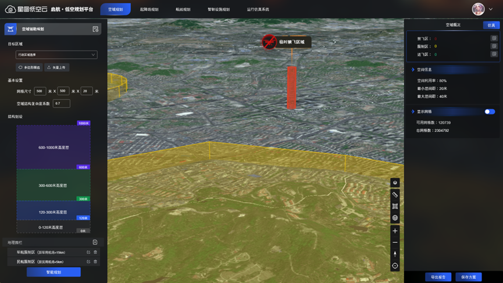Open the 行政区域选择 dropdown
Screen dimensions: 503x283
[56, 55]
